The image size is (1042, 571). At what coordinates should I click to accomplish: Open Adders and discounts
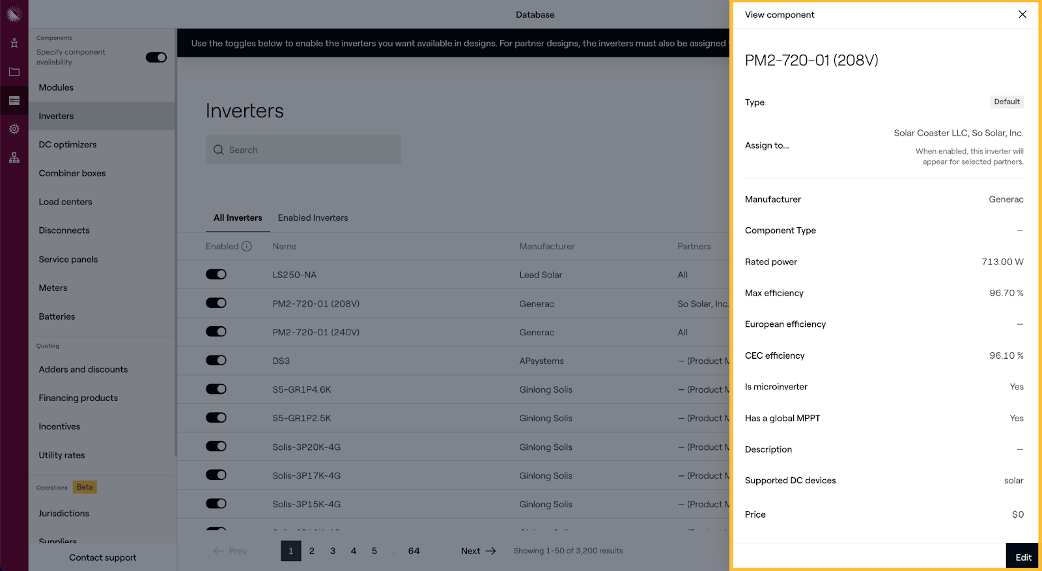coord(102,369)
